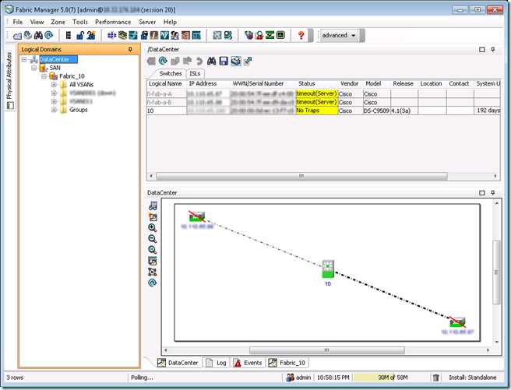Open the Server menu
511x390 pixels.
click(147, 22)
